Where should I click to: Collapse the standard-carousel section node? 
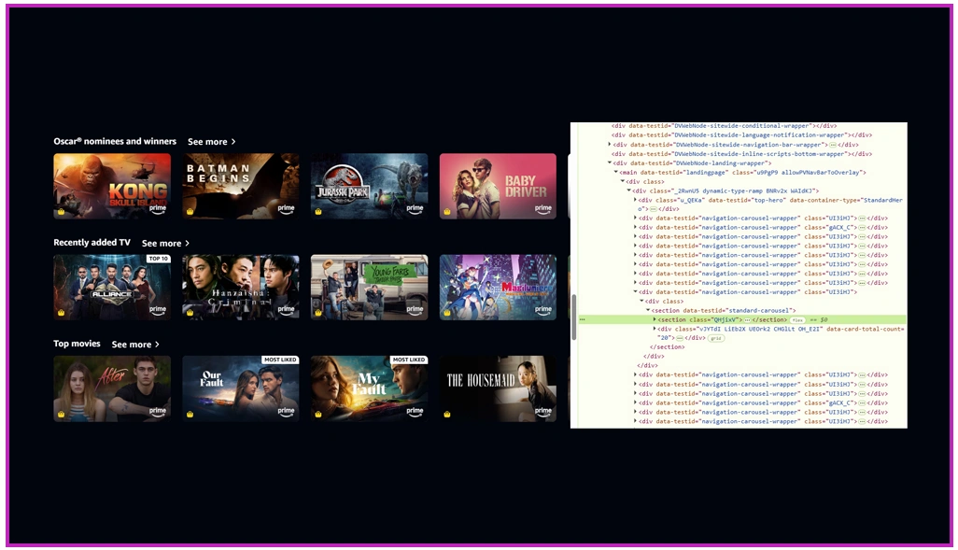click(648, 310)
